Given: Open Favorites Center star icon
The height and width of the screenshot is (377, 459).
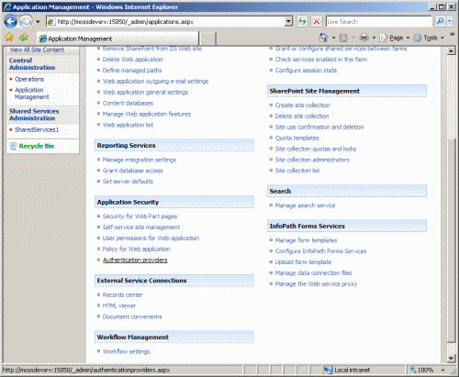Looking at the screenshot, I should [9, 38].
